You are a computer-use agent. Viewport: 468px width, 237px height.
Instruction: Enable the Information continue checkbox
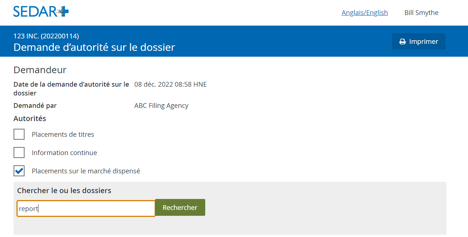(x=19, y=153)
